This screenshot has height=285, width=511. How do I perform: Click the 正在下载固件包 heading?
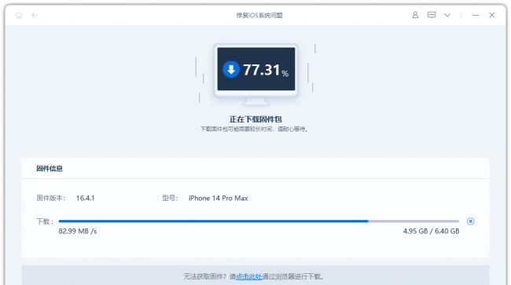point(256,119)
